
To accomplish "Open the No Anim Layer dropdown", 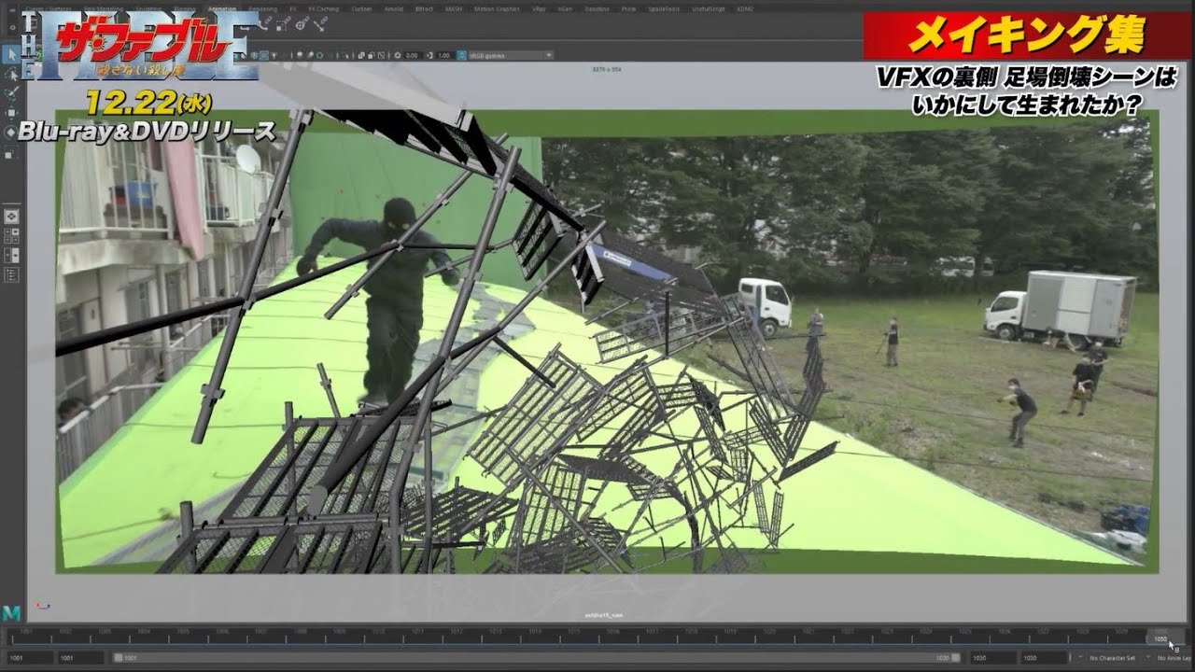I will (1172, 658).
